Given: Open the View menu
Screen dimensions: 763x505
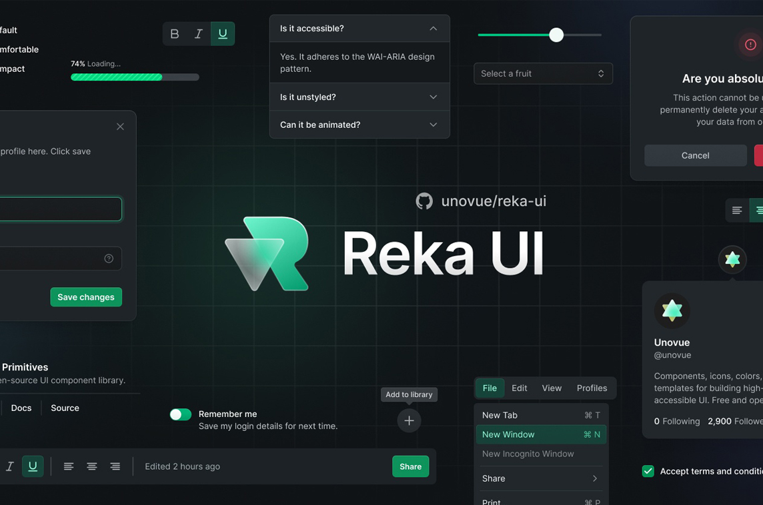Looking at the screenshot, I should 552,388.
